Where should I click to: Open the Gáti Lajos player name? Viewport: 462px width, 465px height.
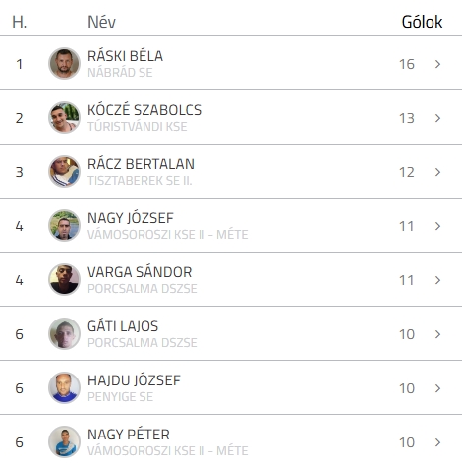pyautogui.click(x=123, y=326)
